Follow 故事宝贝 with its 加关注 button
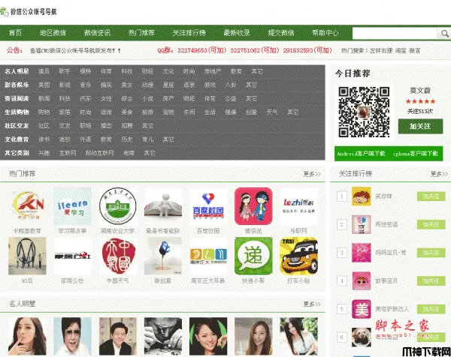 (431, 280)
